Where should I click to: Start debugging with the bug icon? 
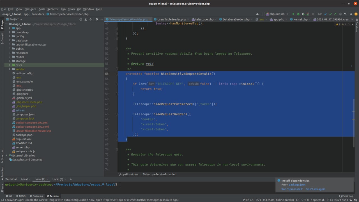pyautogui.click(x=298, y=14)
